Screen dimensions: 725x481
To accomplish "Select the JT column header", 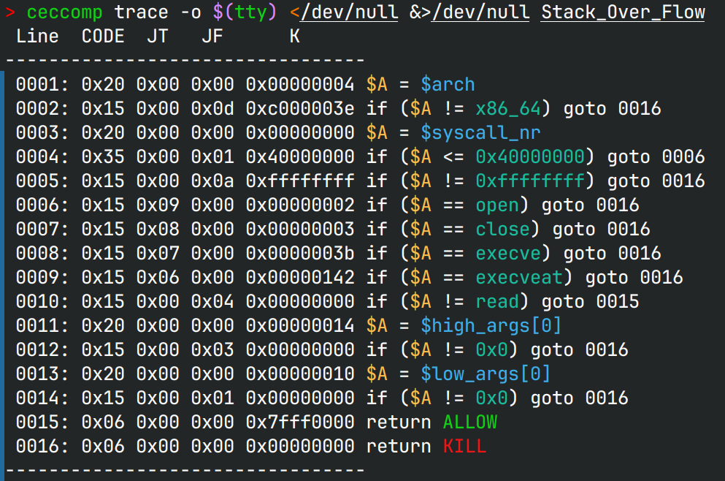I will [x=157, y=37].
